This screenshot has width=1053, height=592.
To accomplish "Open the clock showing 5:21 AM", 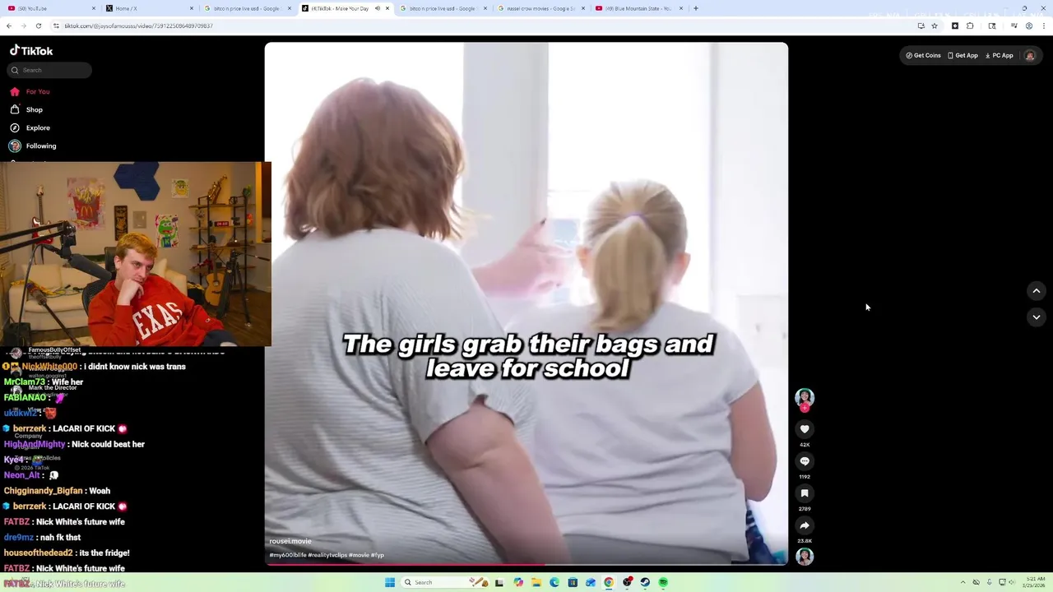I will [x=1033, y=582].
